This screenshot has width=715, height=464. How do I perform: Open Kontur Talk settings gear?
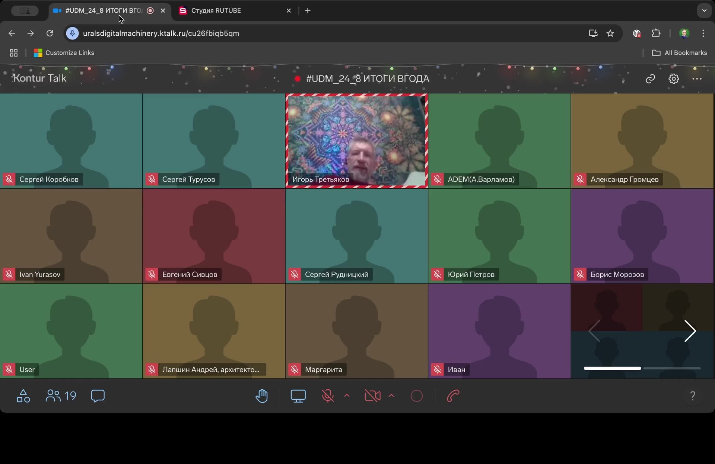pos(673,79)
